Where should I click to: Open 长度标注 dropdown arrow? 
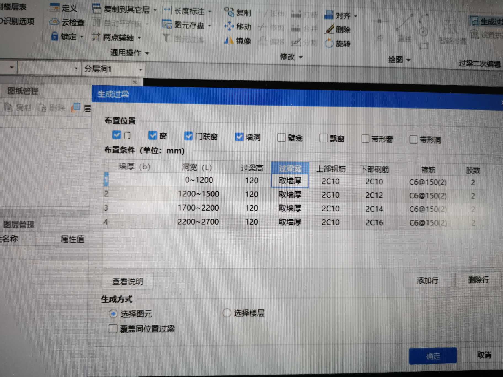pyautogui.click(x=210, y=12)
